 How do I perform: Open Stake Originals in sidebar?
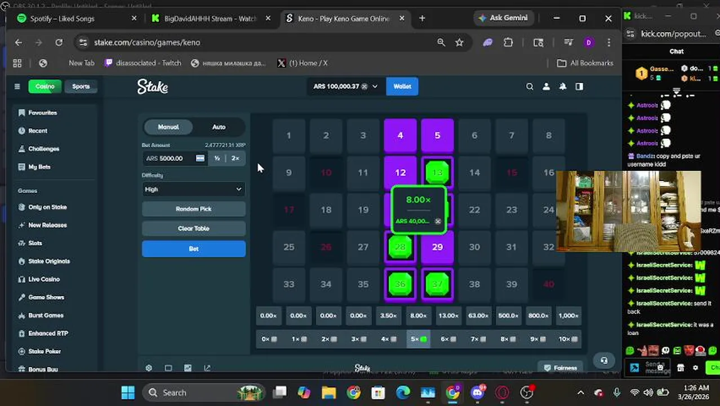pos(44,261)
